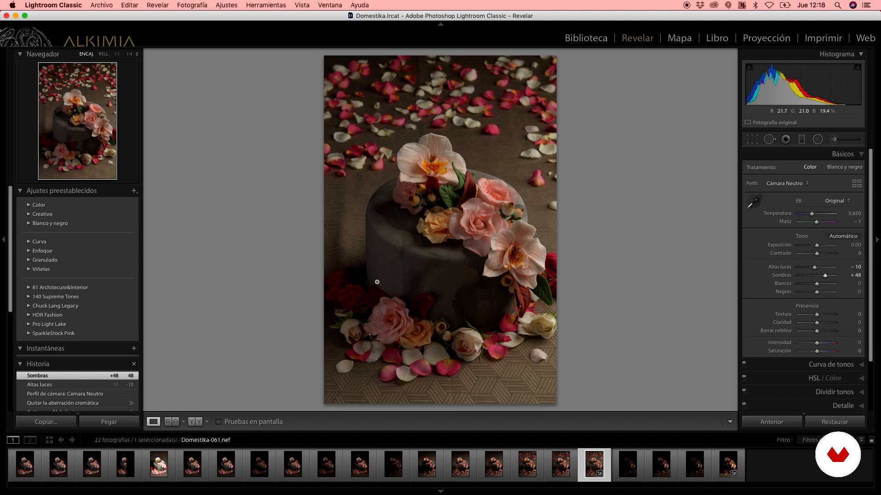This screenshot has width=881, height=495.
Task: Toggle Fotografía original checkbox
Action: coord(748,122)
